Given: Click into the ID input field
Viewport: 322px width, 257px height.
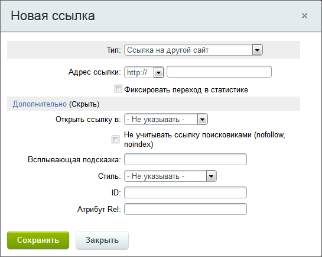Looking at the screenshot, I should coord(186,192).
